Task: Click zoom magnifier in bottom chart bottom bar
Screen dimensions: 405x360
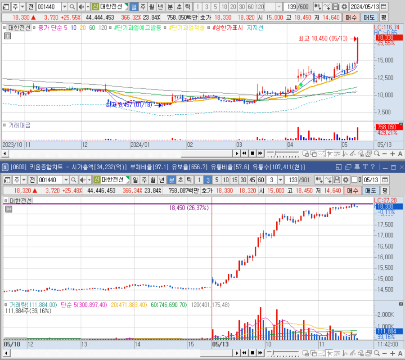Action: (377, 353)
